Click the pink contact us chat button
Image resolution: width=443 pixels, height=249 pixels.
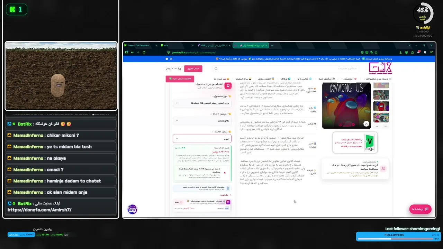coord(420,209)
